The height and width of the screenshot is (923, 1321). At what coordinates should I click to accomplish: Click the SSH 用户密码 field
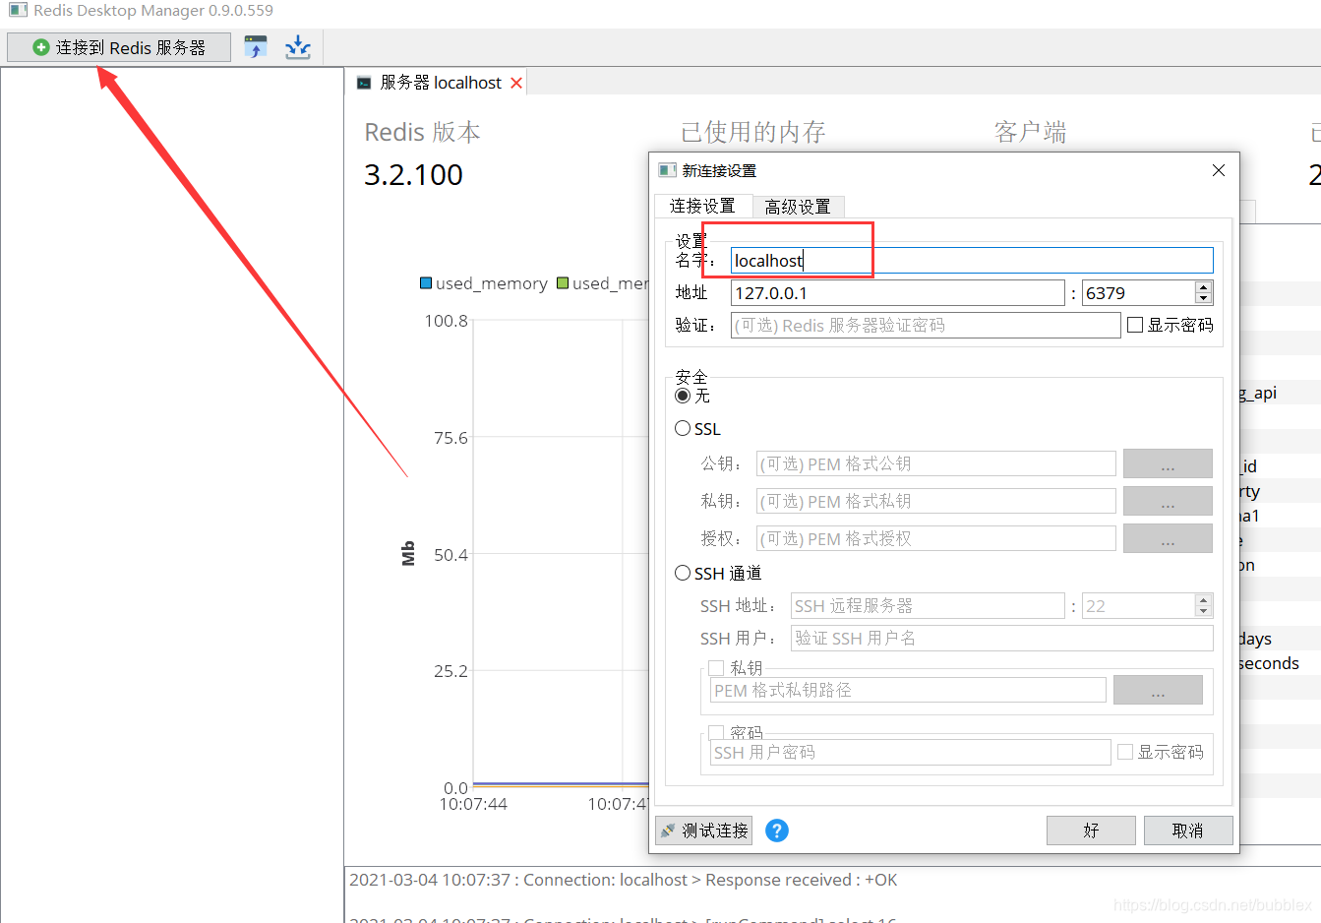[911, 752]
